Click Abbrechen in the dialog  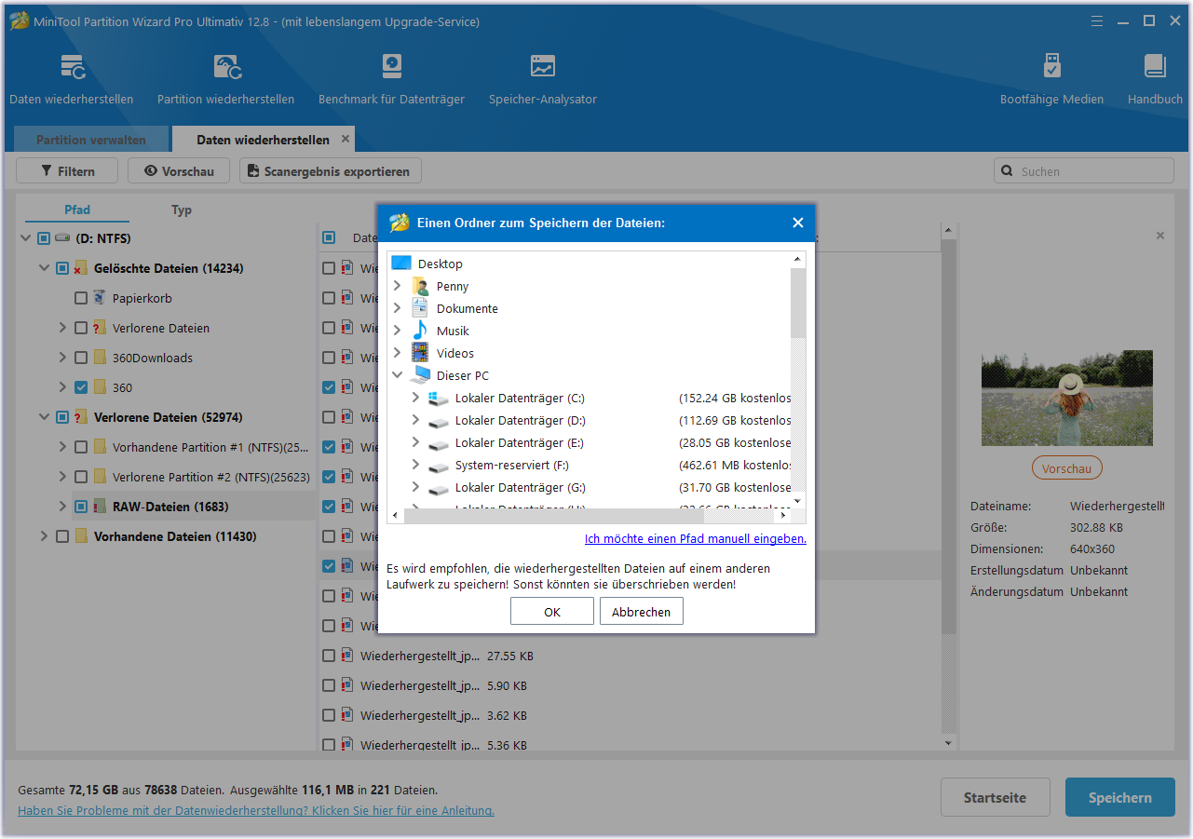[x=642, y=612]
